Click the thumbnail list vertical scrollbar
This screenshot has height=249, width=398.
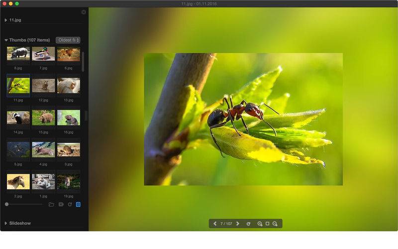83,61
